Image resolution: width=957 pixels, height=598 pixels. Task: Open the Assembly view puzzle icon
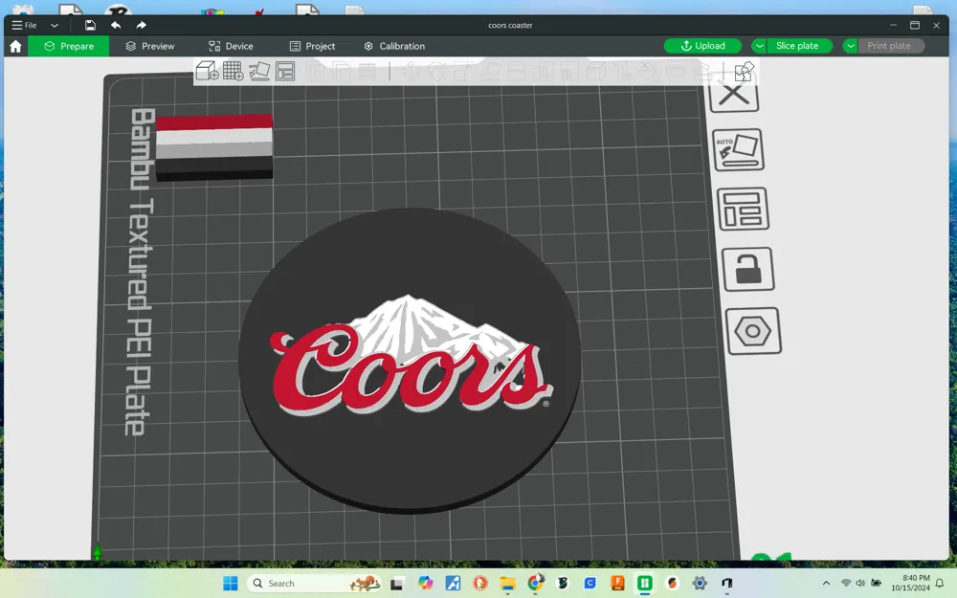click(x=744, y=72)
